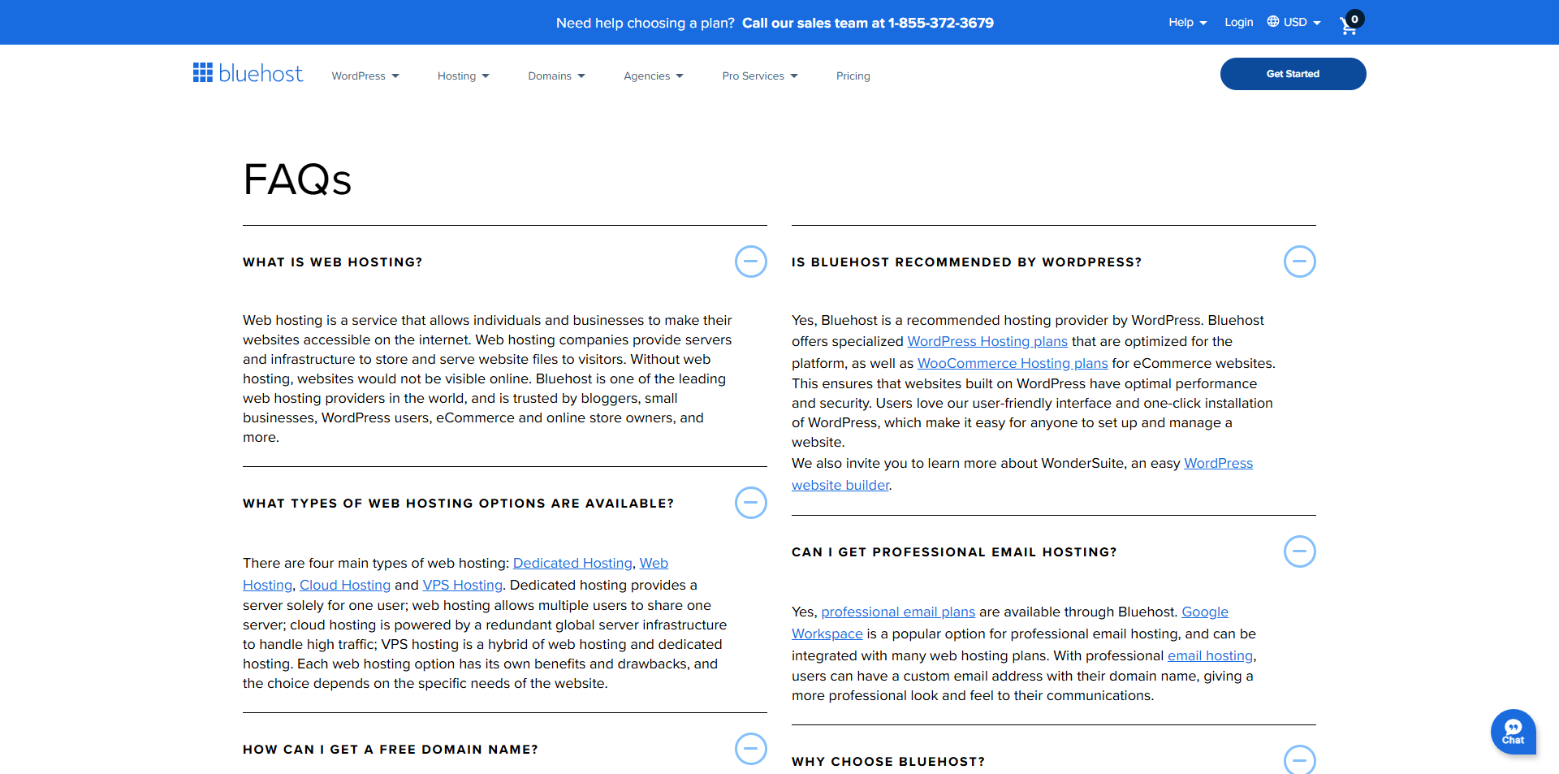Collapse "Why choose Bluehost?" section

click(x=1299, y=760)
